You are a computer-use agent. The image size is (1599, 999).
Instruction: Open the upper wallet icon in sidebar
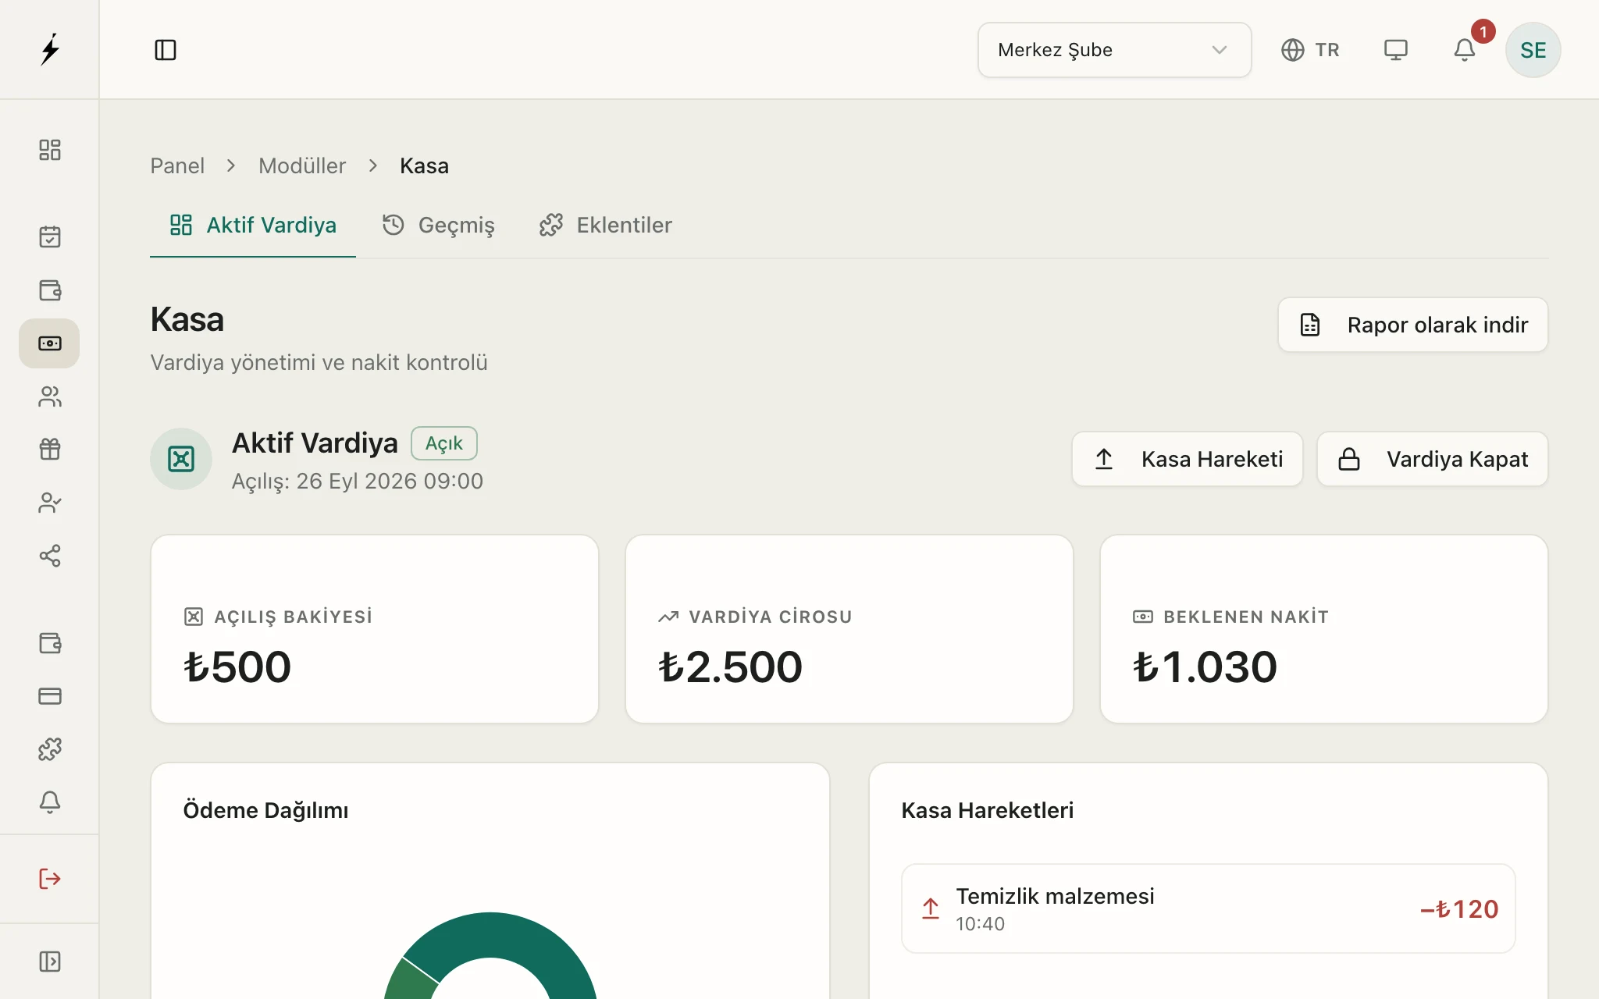click(50, 290)
